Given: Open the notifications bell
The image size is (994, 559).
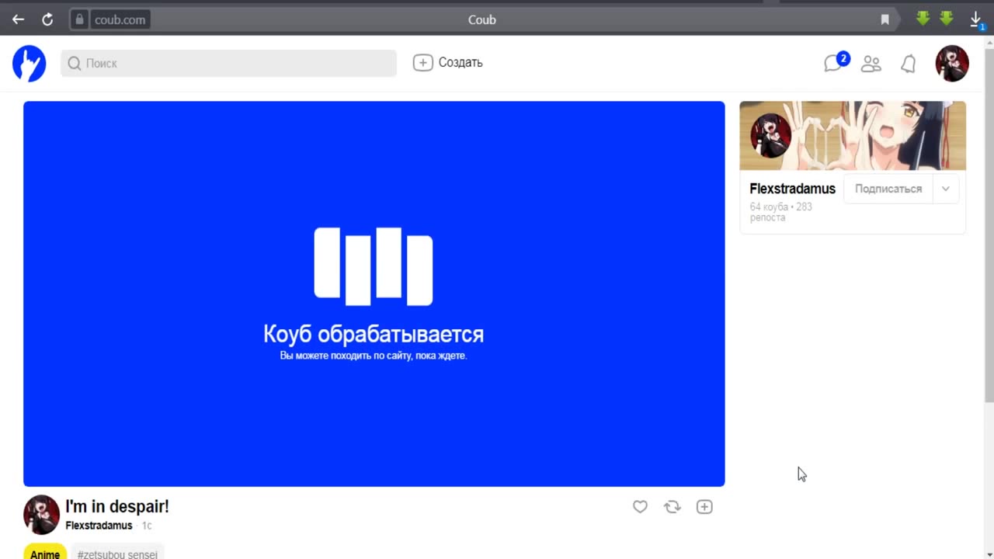Looking at the screenshot, I should [x=908, y=64].
